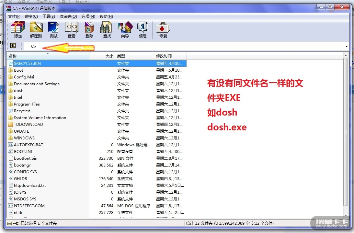Select the IO.SYS file row
This screenshot has height=233, width=354.
point(97,192)
